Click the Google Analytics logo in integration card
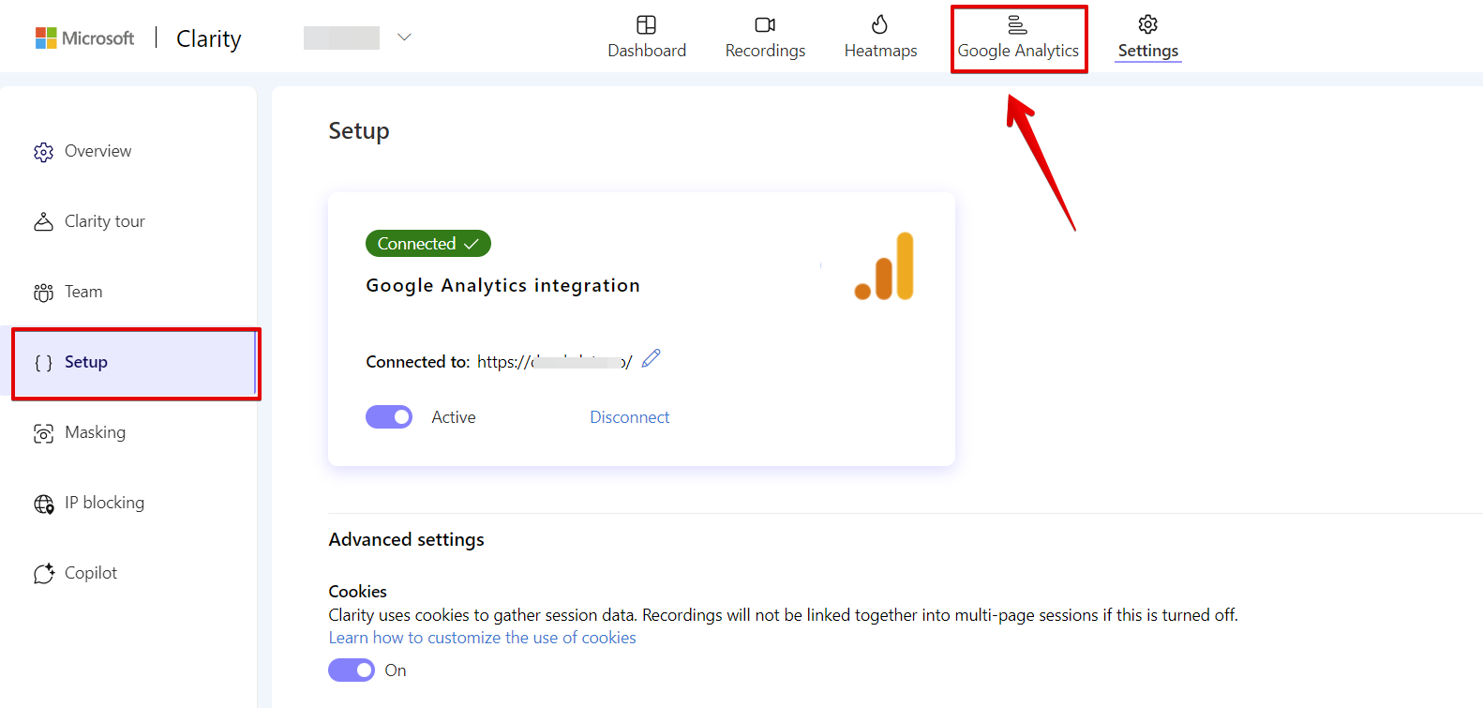The image size is (1483, 708). (884, 266)
